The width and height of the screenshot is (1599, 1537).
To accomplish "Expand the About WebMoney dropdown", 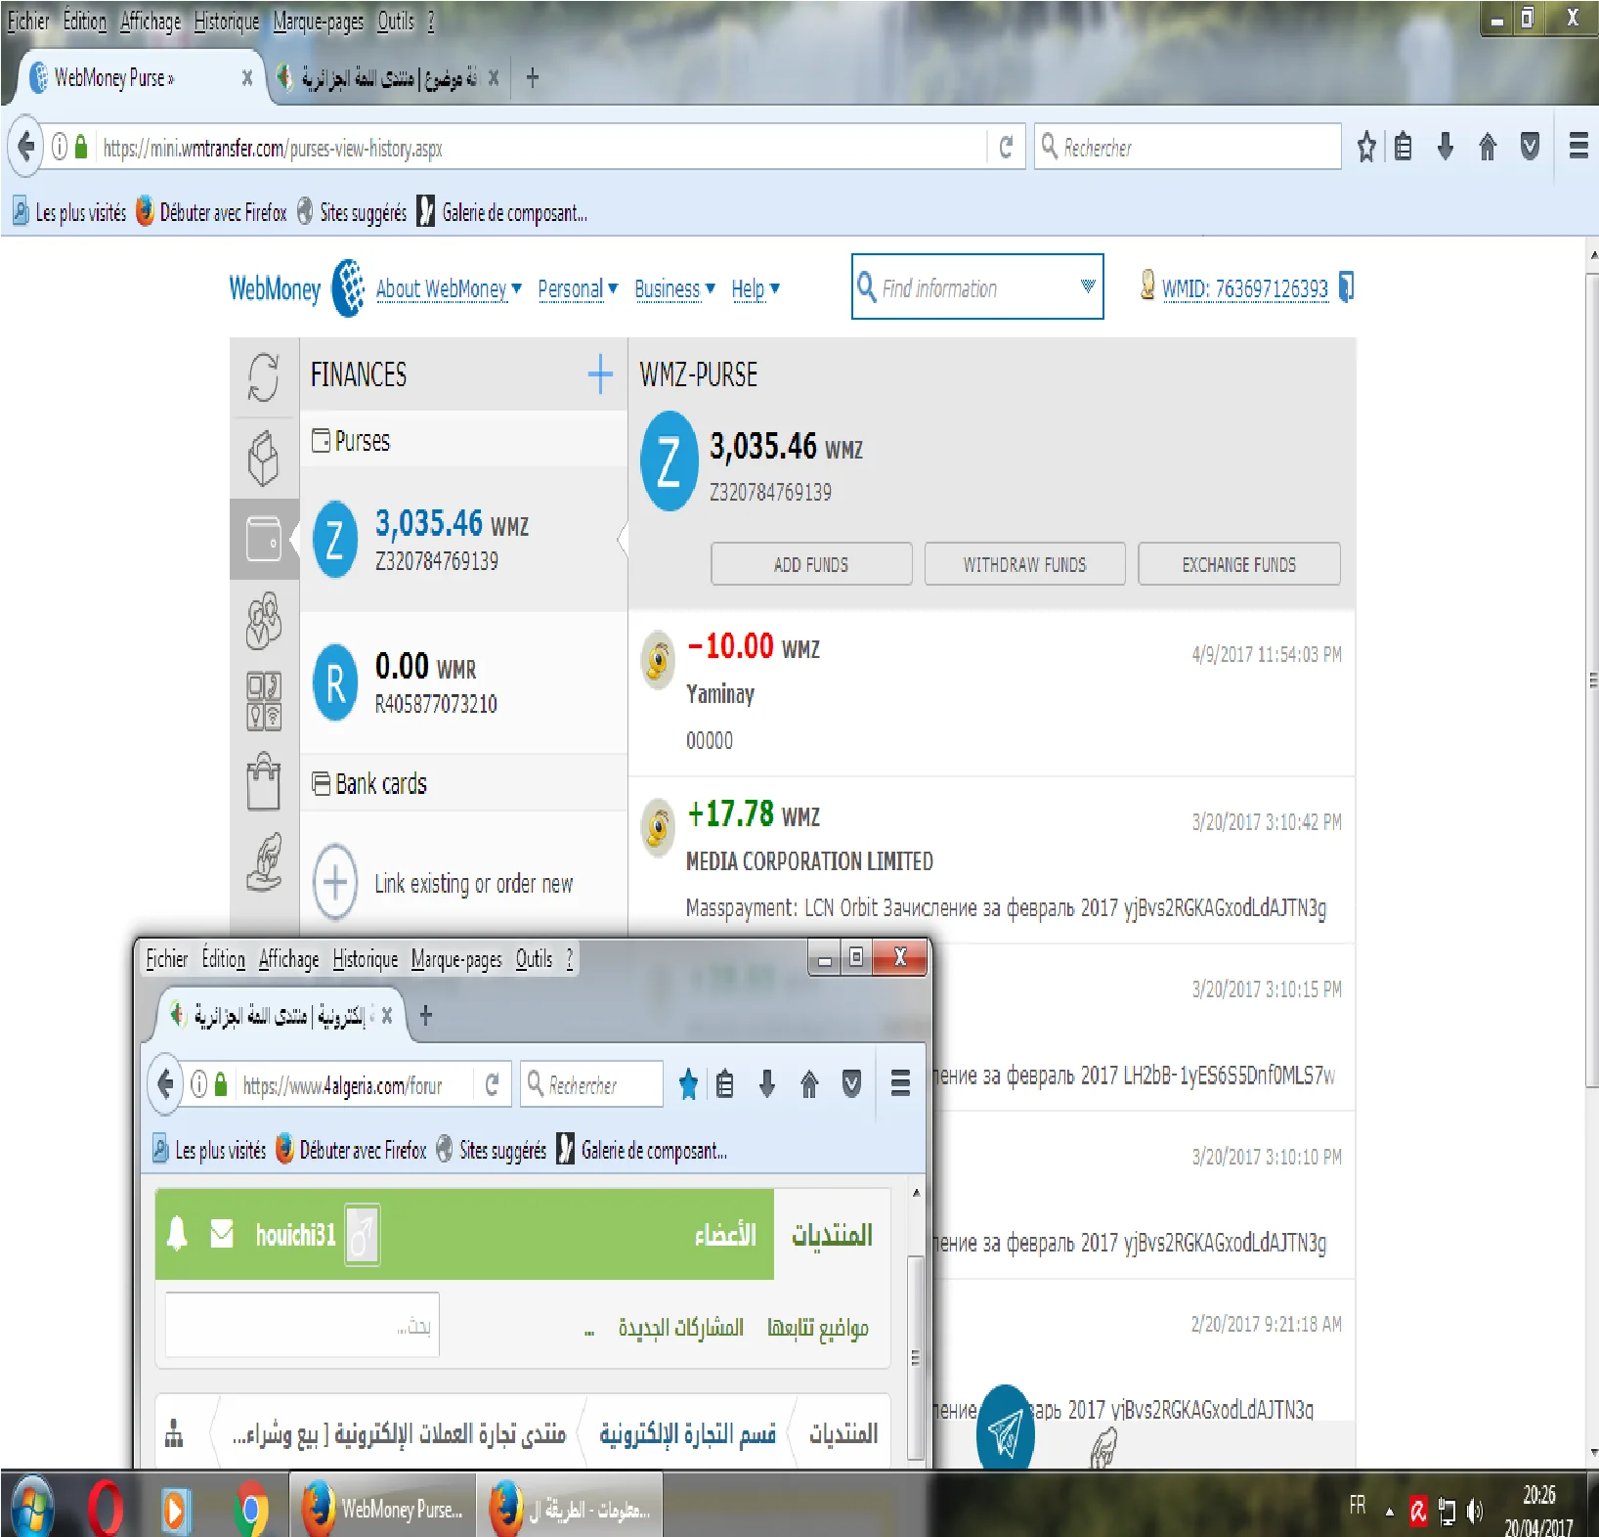I will point(449,289).
